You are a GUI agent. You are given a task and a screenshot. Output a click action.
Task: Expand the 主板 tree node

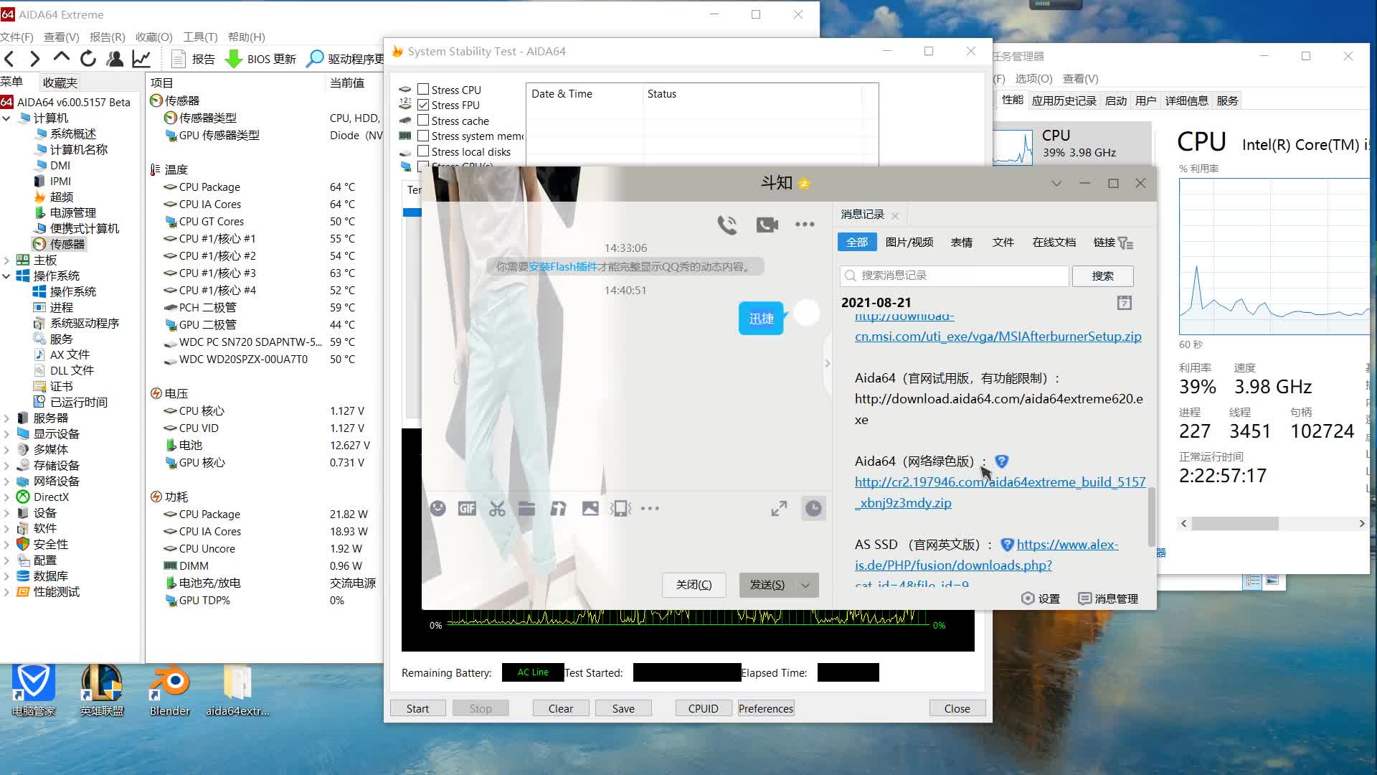point(6,260)
